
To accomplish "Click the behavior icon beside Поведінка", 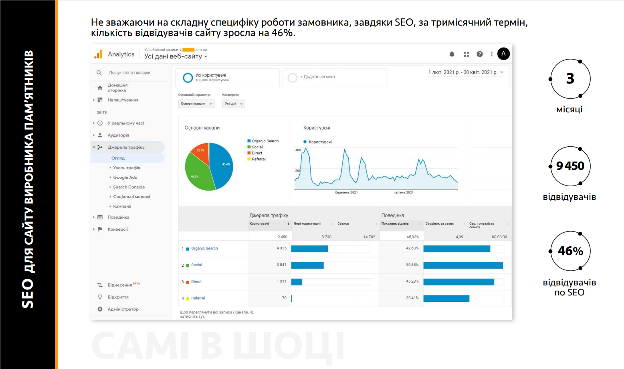I will coord(100,217).
